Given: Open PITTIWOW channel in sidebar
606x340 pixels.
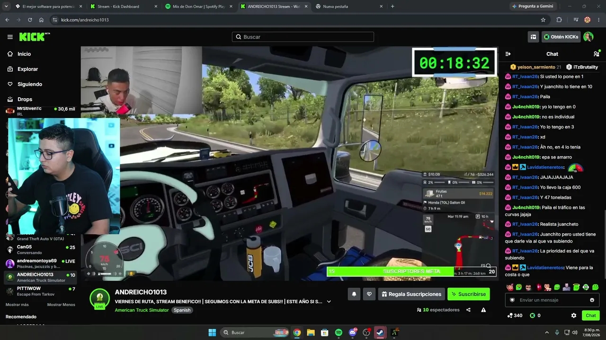Looking at the screenshot, I should click(x=40, y=291).
